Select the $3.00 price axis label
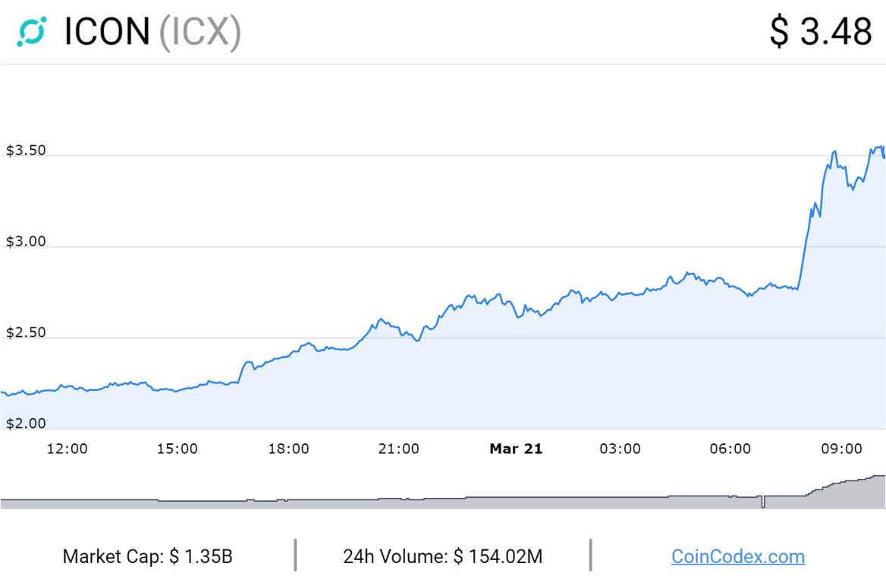Image resolution: width=886 pixels, height=582 pixels. coord(26,242)
